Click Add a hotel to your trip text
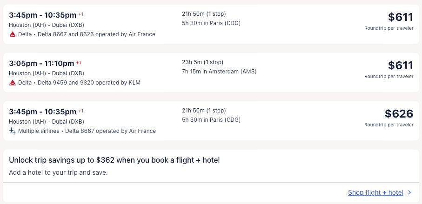The height and width of the screenshot is (204, 422). tap(58, 172)
